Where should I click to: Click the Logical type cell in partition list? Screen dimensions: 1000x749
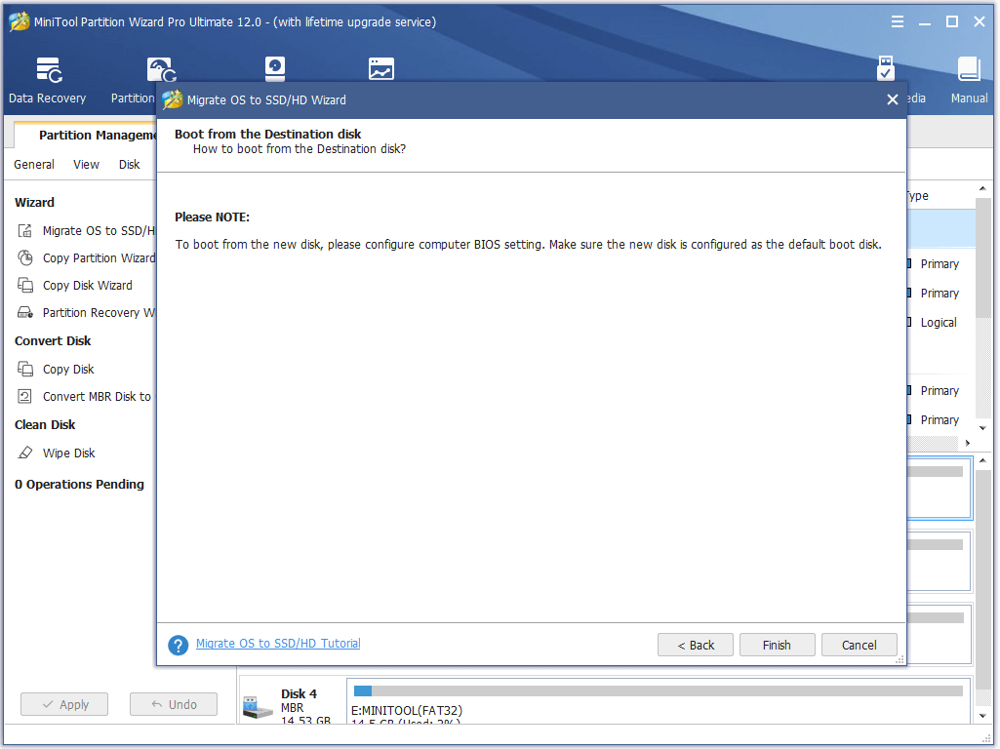pyautogui.click(x=939, y=323)
